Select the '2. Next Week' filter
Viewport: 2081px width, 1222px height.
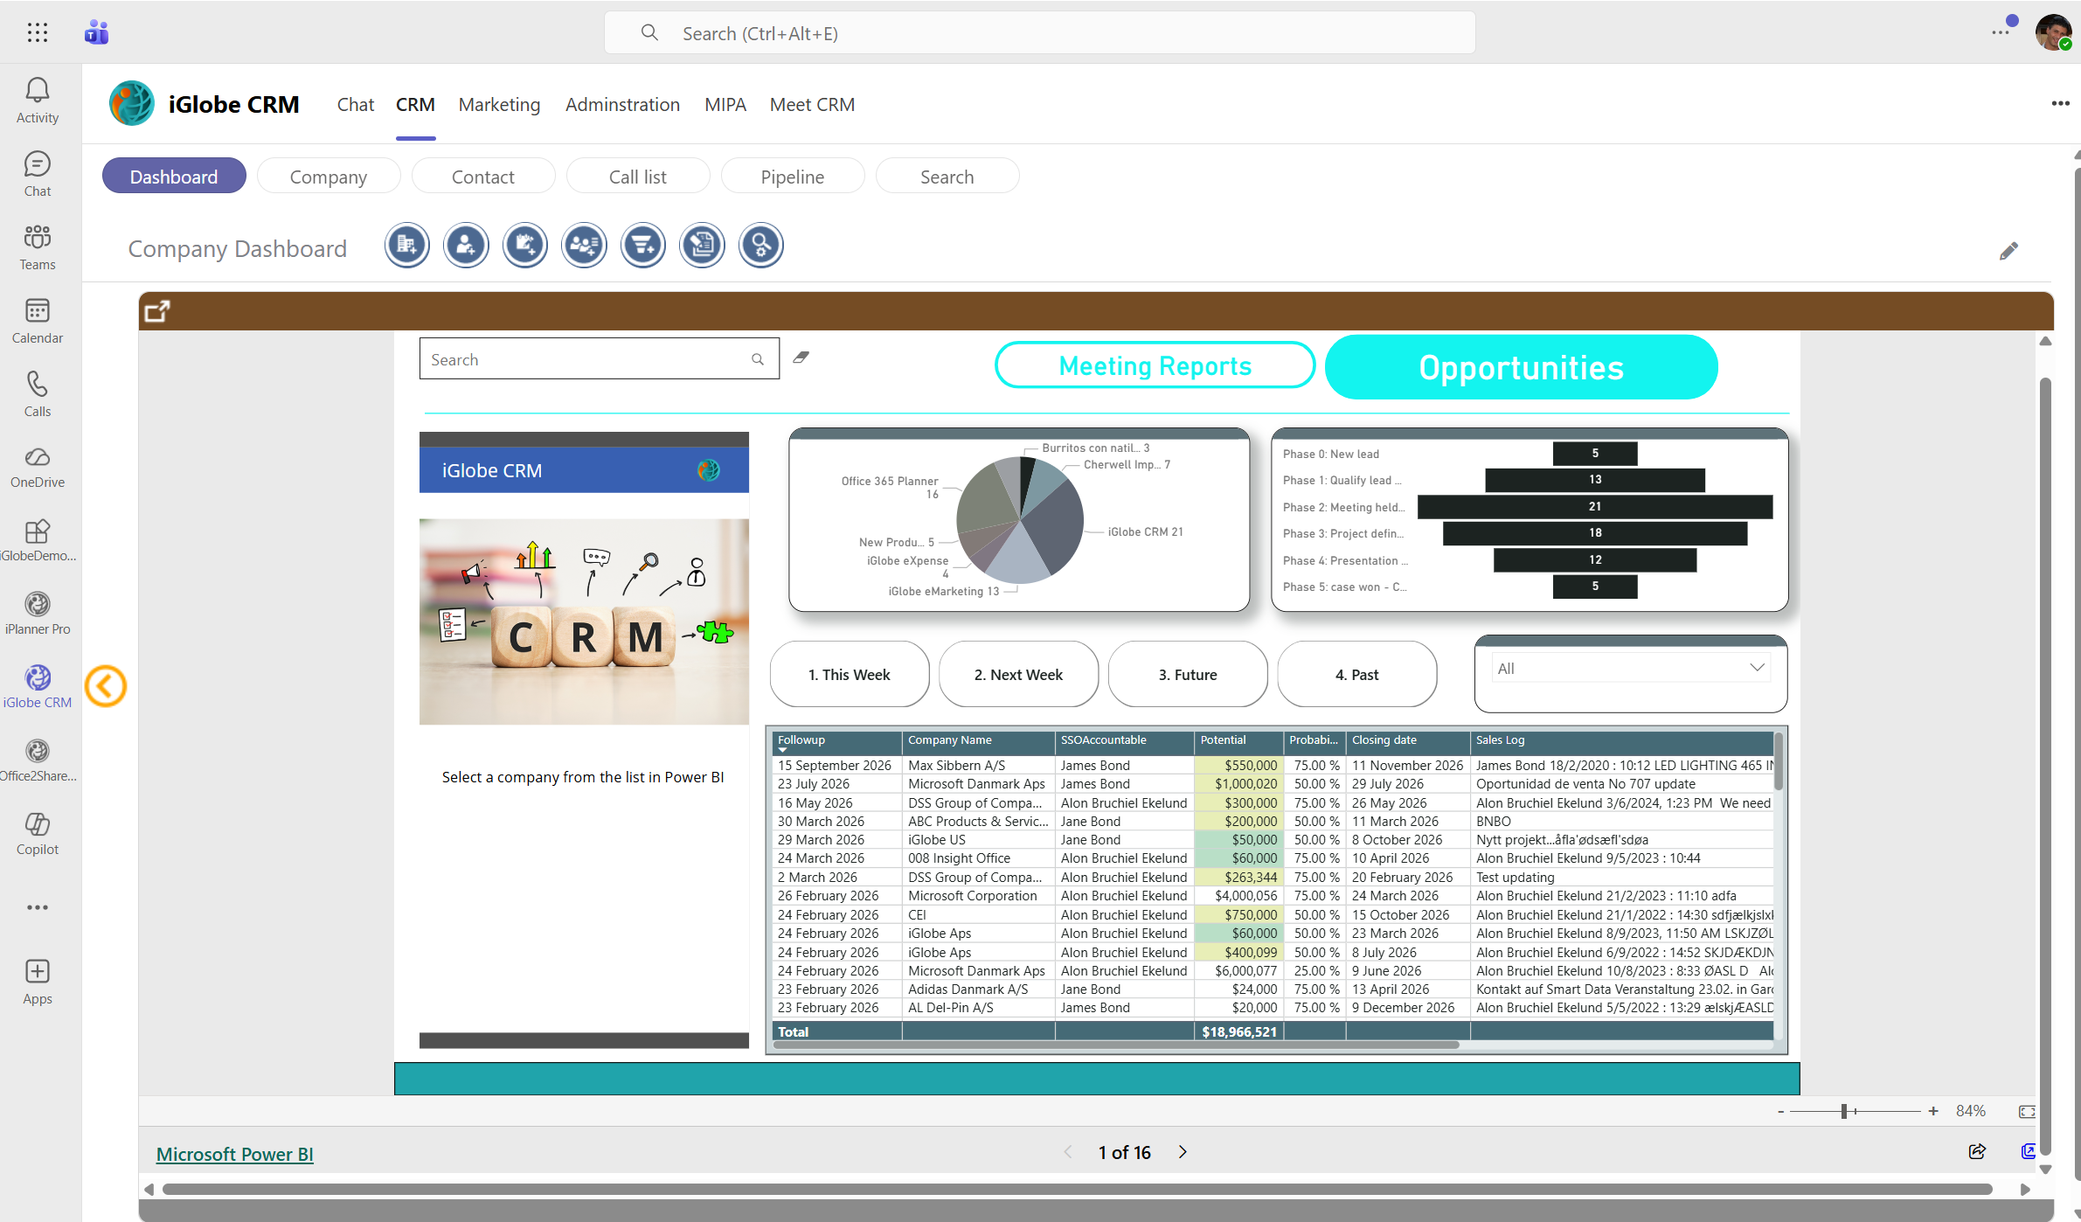tap(1018, 675)
